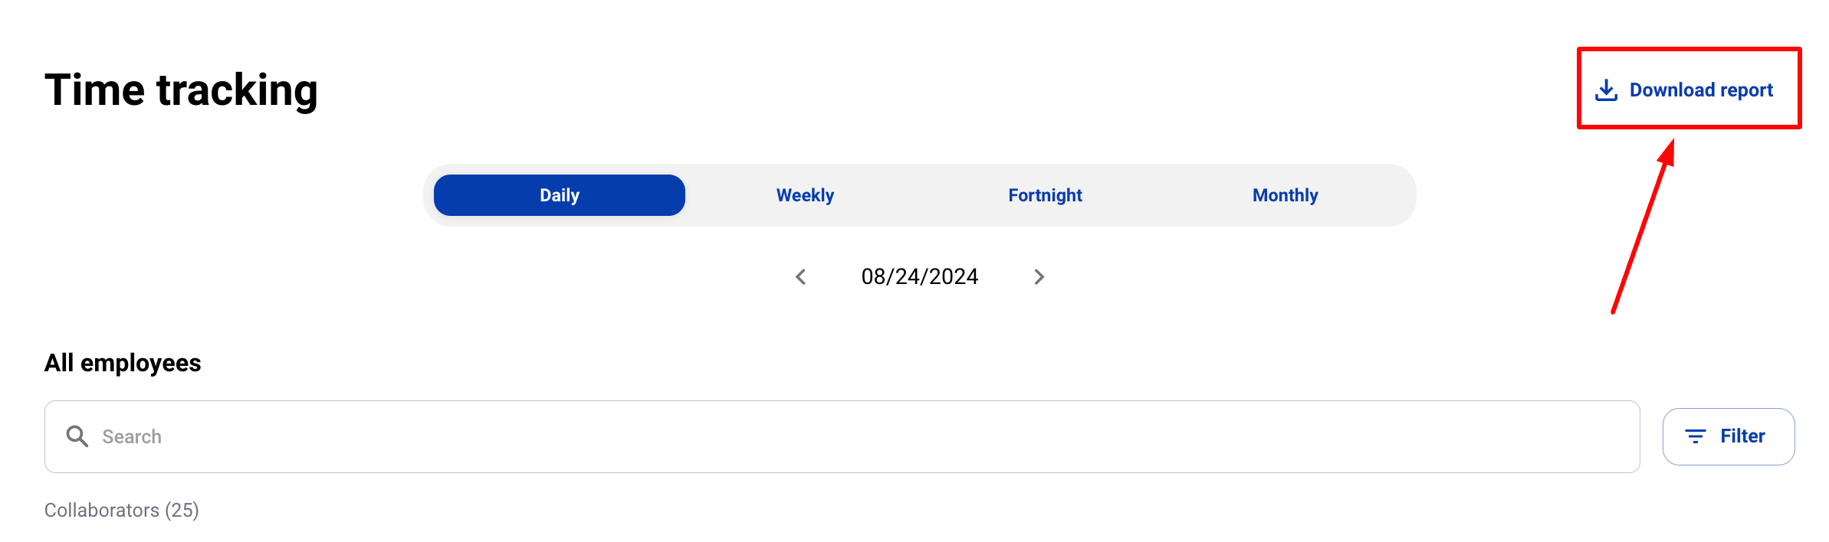Viewport: 1829px width, 542px height.
Task: Switch to the Weekly tab
Action: (805, 195)
